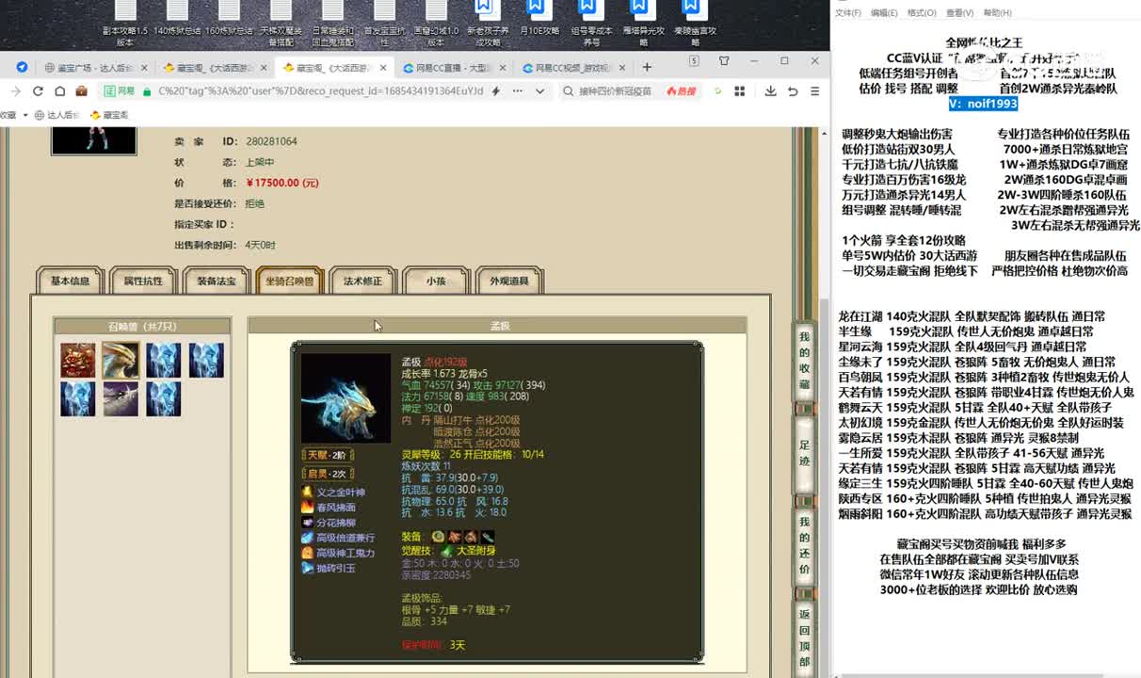
Task: Open the 藏宝阁 bookmark
Action: point(108,115)
